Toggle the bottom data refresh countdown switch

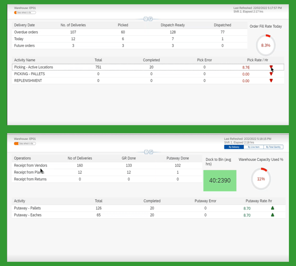(x=25, y=144)
